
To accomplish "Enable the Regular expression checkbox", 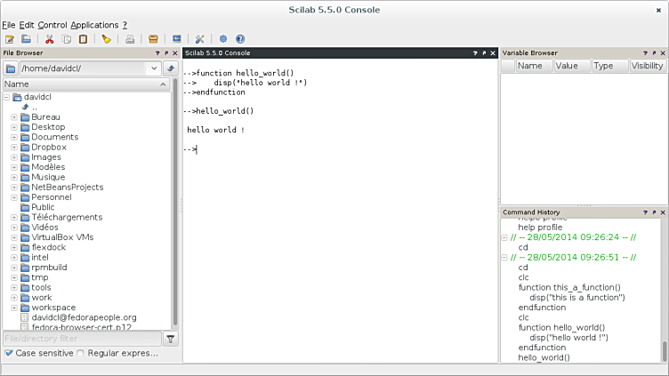I will point(81,353).
